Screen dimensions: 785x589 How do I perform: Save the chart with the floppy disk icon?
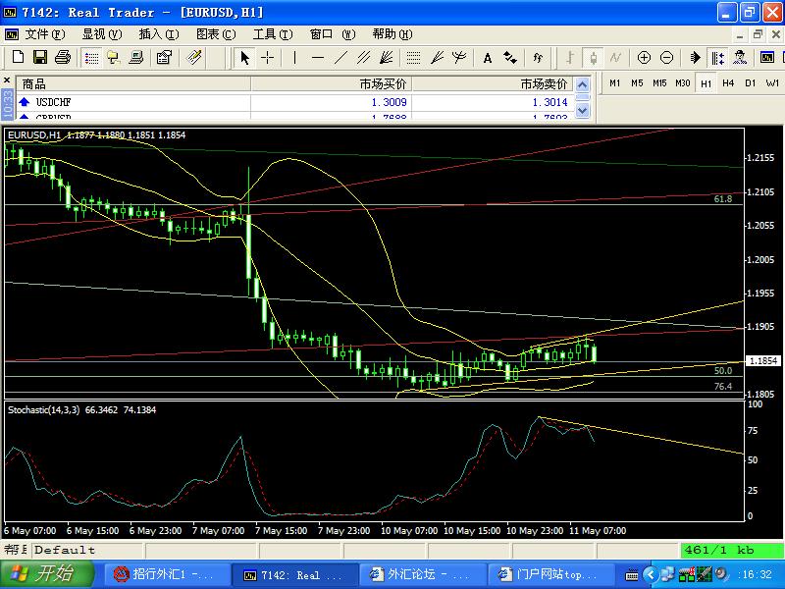point(40,58)
